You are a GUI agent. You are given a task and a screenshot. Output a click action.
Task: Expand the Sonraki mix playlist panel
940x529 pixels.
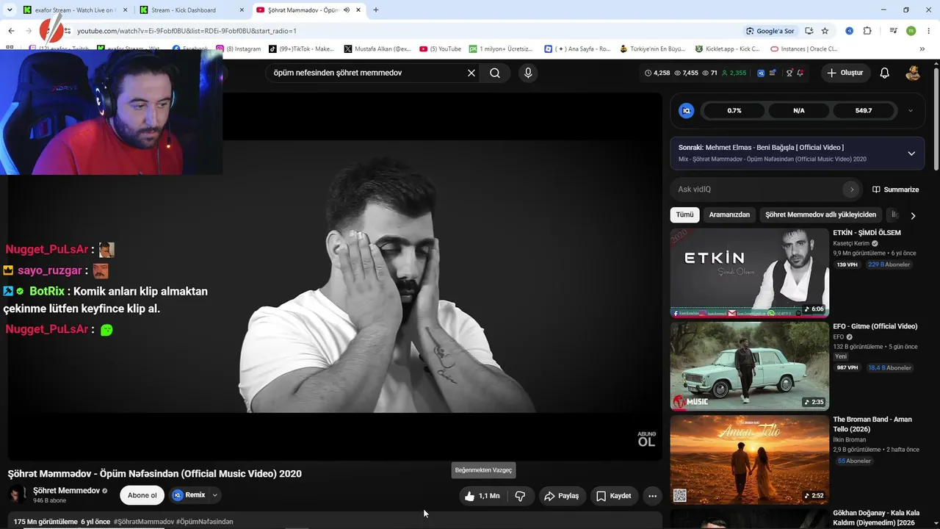[x=911, y=153]
